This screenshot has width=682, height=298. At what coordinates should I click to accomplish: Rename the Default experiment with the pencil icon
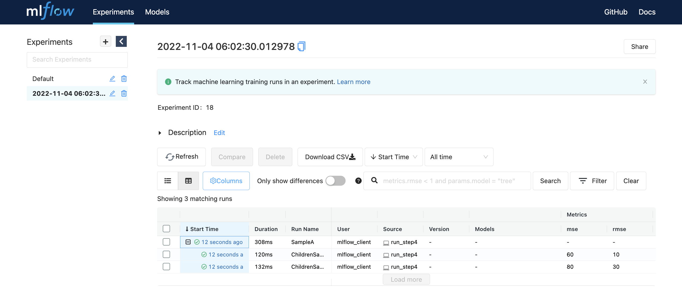pyautogui.click(x=112, y=78)
